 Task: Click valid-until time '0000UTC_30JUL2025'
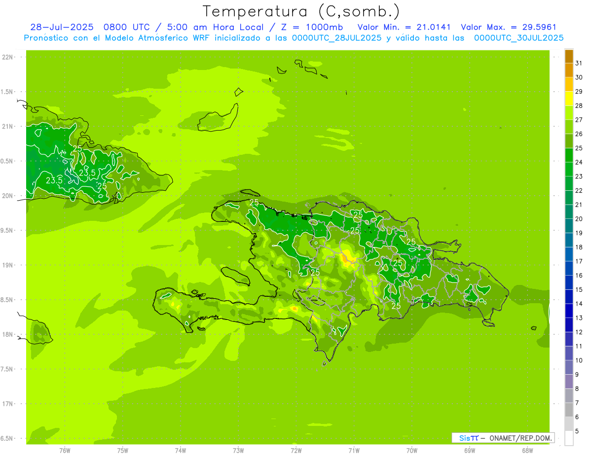[x=518, y=38]
